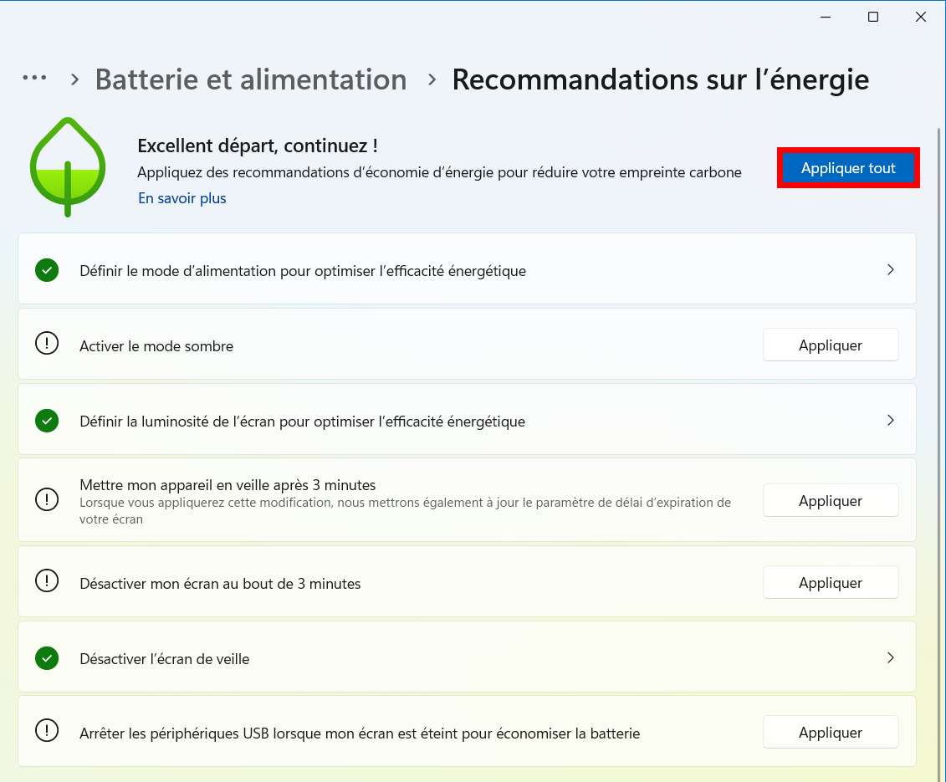
Task: Apply turn off screen after 3 minutes
Action: 831,583
